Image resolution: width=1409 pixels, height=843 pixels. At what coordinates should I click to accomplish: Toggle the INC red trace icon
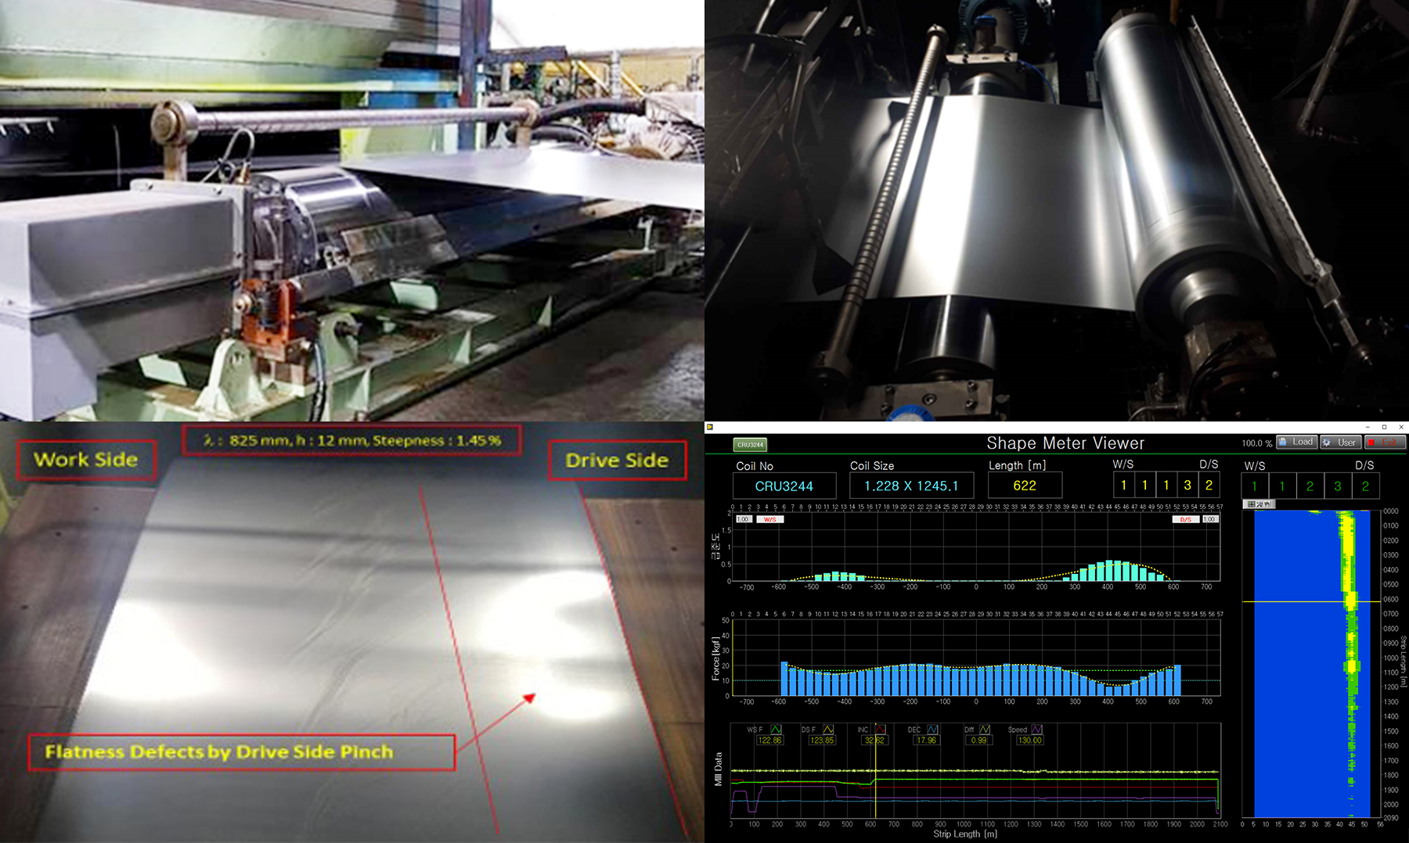pos(880,730)
